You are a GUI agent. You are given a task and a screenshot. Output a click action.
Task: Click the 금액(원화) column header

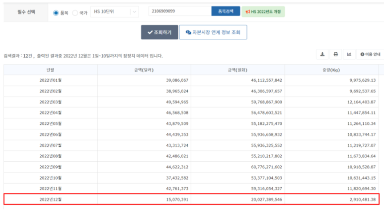pos(237,70)
